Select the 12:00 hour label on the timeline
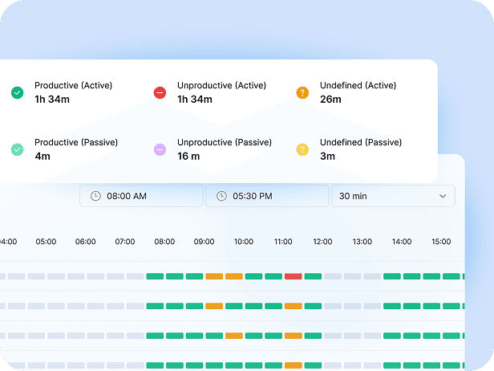The height and width of the screenshot is (371, 494). coord(322,242)
